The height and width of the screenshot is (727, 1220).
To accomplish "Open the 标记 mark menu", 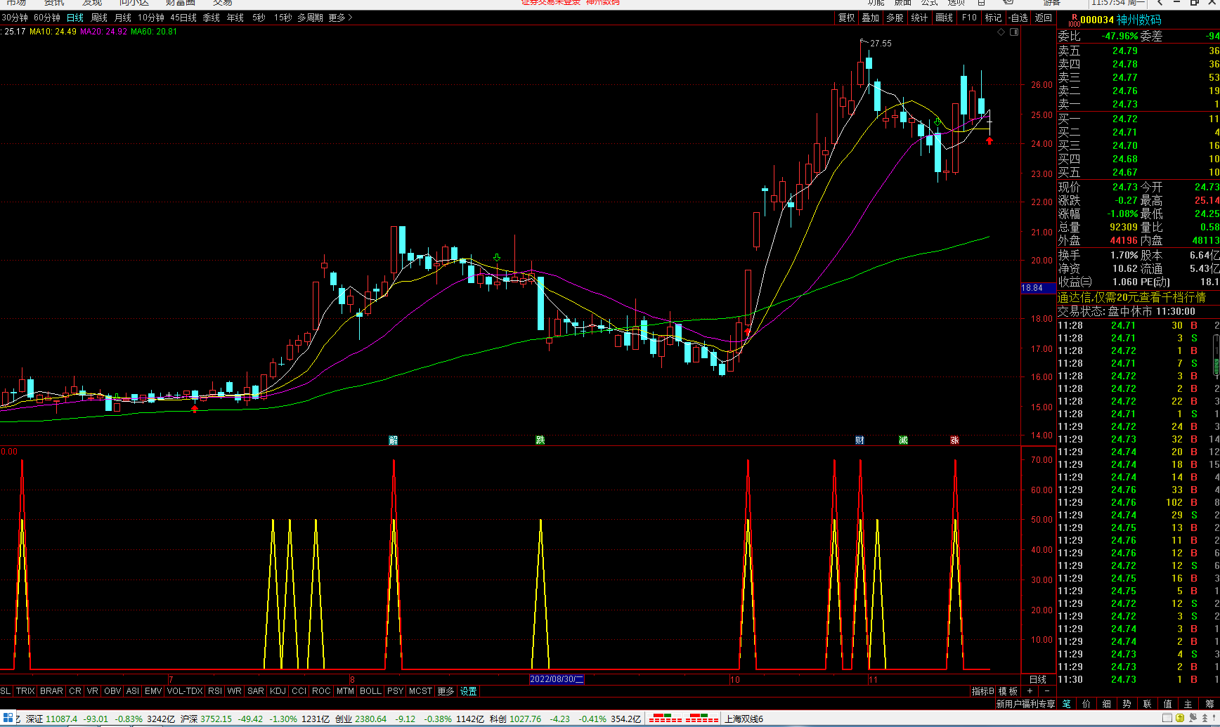I will point(993,18).
